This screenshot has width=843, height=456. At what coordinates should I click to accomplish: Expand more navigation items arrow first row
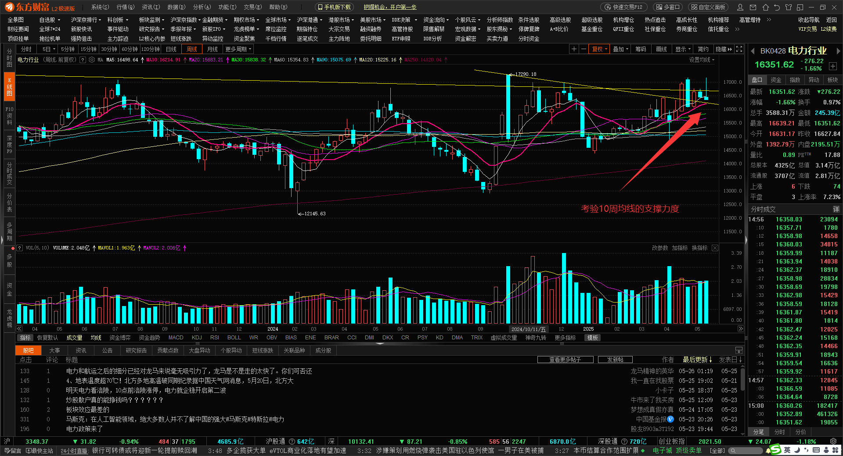click(769, 20)
